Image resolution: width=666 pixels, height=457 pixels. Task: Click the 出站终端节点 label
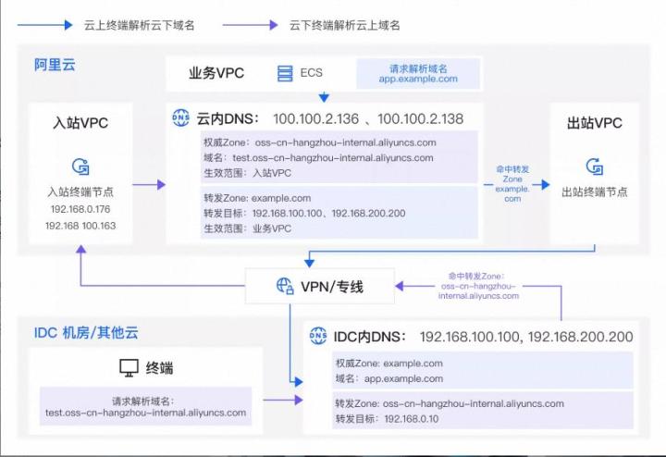pyautogui.click(x=595, y=192)
